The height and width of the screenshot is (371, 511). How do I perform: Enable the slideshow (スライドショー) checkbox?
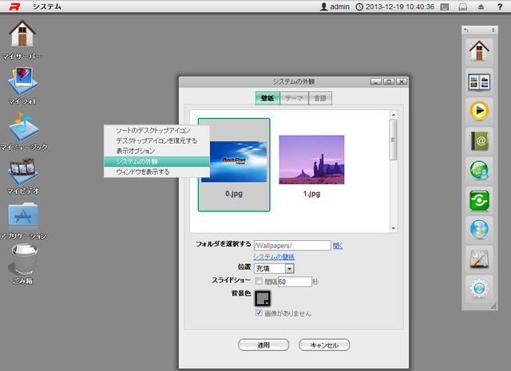(258, 282)
